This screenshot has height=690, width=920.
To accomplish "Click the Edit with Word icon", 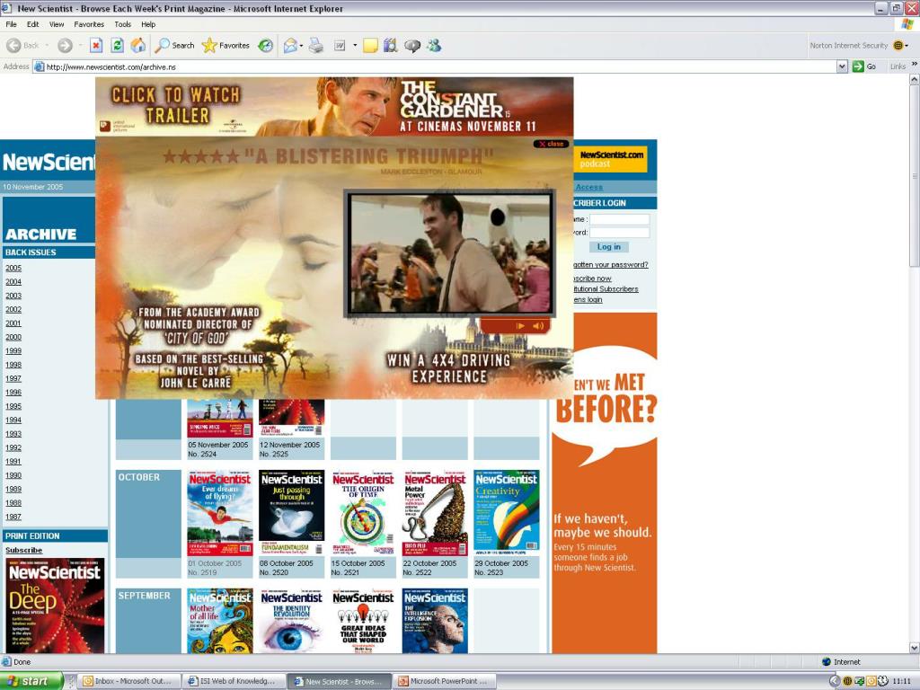I will click(340, 45).
